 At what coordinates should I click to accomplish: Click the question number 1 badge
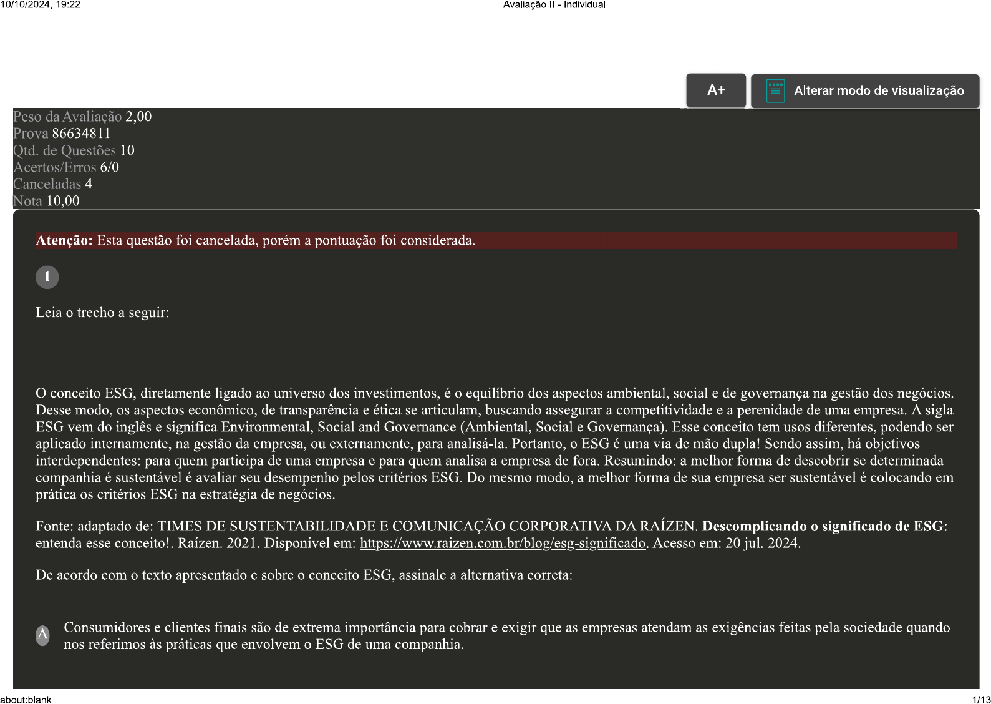pos(47,277)
